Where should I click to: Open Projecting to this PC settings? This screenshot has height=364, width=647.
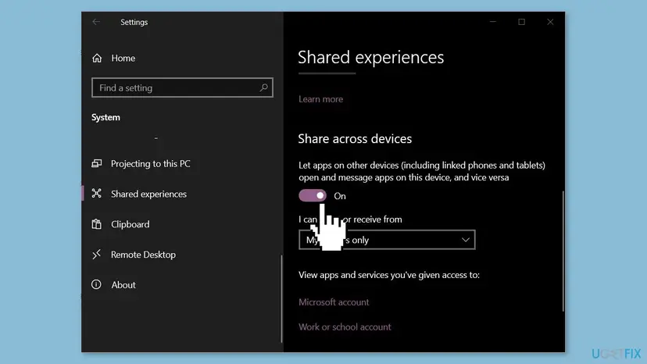coord(151,164)
